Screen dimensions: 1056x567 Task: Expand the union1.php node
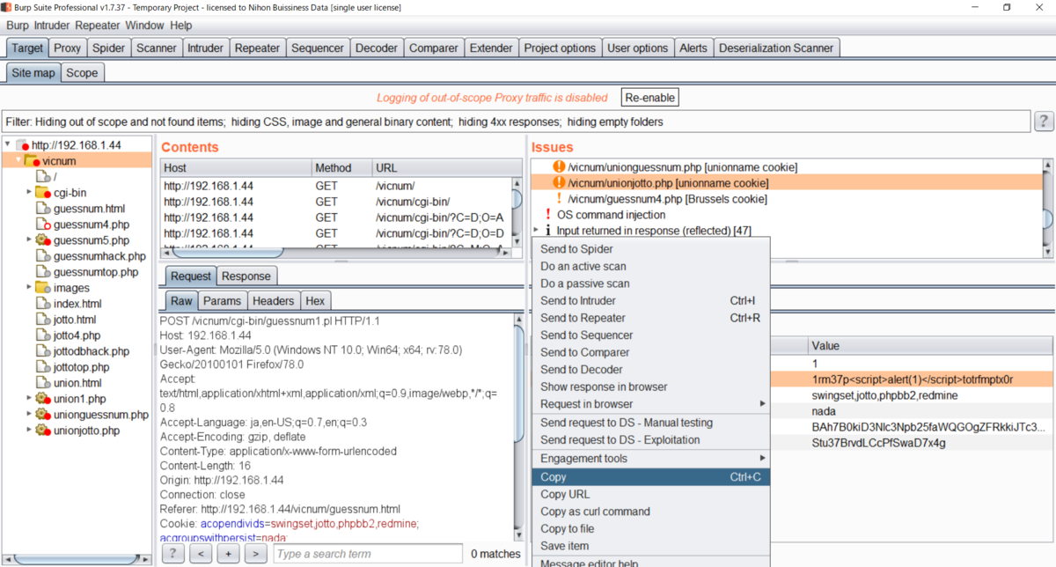[x=29, y=399]
